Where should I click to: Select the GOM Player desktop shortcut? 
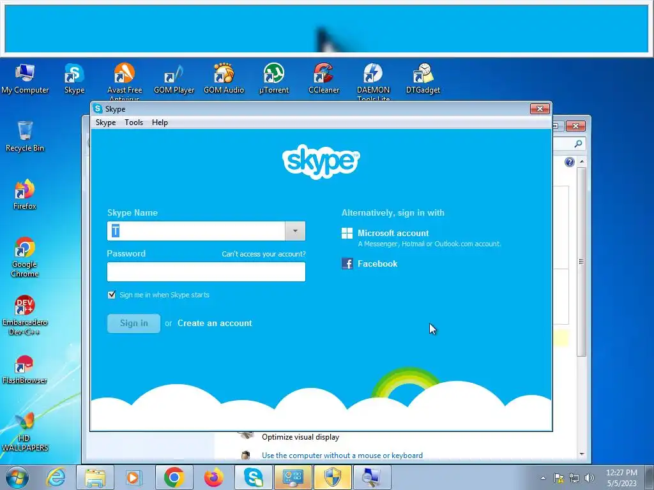(x=174, y=78)
